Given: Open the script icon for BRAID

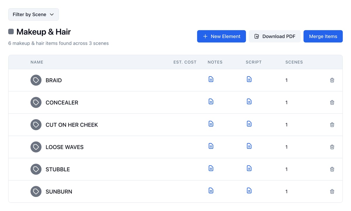Looking at the screenshot, I should pos(249,79).
